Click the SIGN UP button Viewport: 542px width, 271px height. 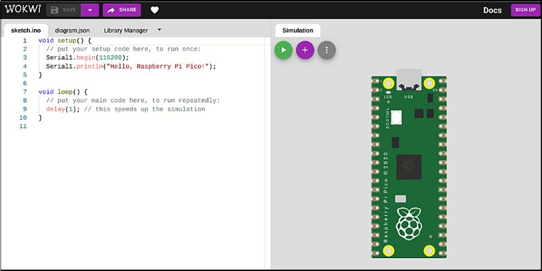(526, 9)
